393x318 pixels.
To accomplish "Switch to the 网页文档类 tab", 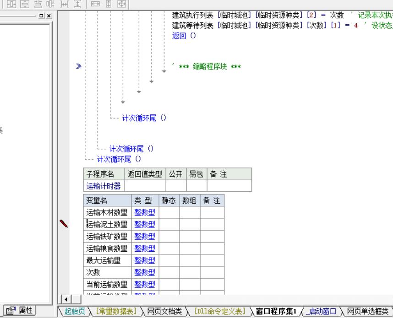I will click(x=164, y=311).
